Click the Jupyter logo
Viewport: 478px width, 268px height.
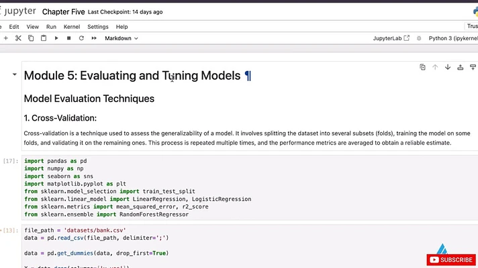coord(18,11)
